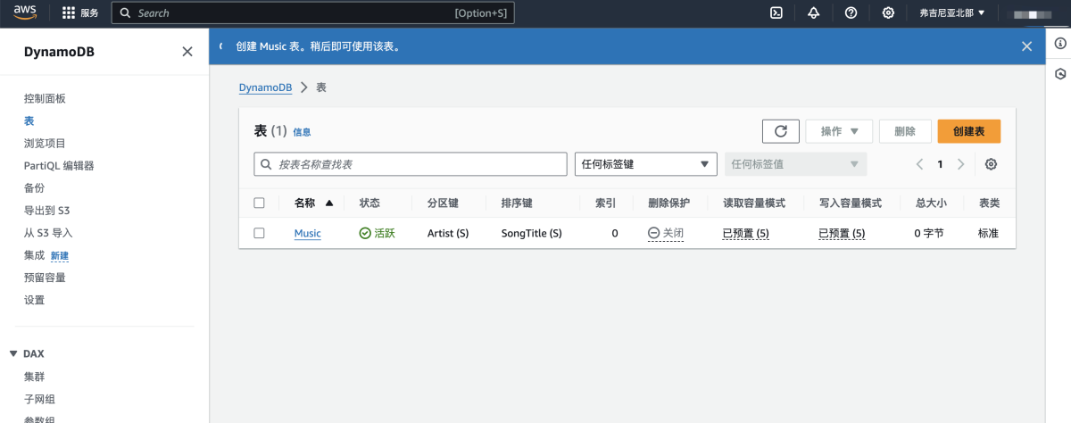Image resolution: width=1071 pixels, height=423 pixels.
Task: Open the info panel icon on right edge
Action: click(1059, 44)
